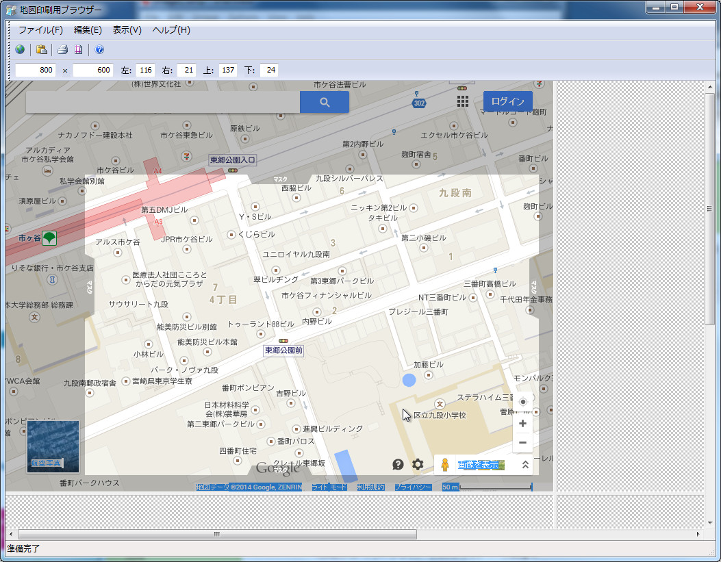Select the Pegman street view figure
Image resolution: width=721 pixels, height=562 pixels.
point(445,465)
